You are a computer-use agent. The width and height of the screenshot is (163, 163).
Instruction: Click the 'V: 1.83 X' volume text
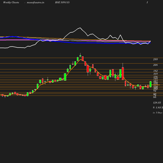(x=158, y=108)
